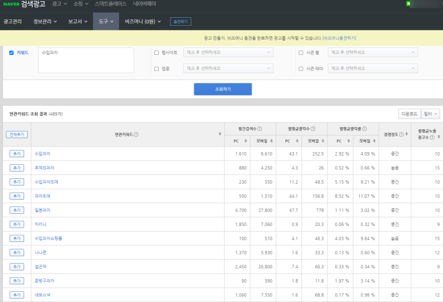Add the 추억의과자 keyword row

[17, 168]
